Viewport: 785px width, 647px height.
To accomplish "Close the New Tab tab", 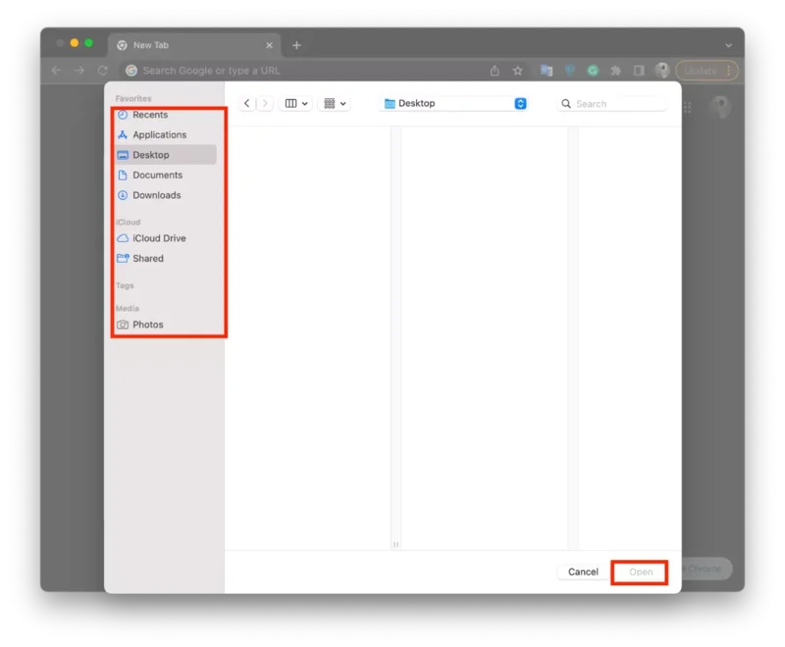I will point(269,45).
